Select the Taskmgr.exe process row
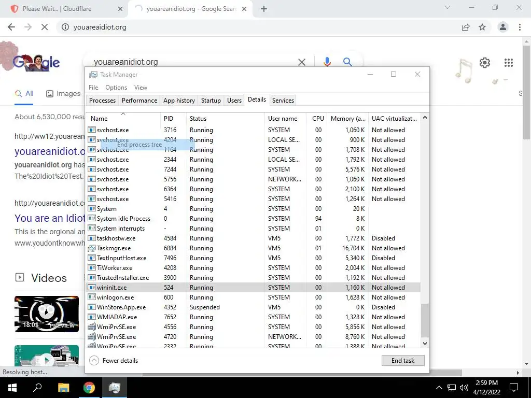The image size is (531, 398). [x=253, y=248]
